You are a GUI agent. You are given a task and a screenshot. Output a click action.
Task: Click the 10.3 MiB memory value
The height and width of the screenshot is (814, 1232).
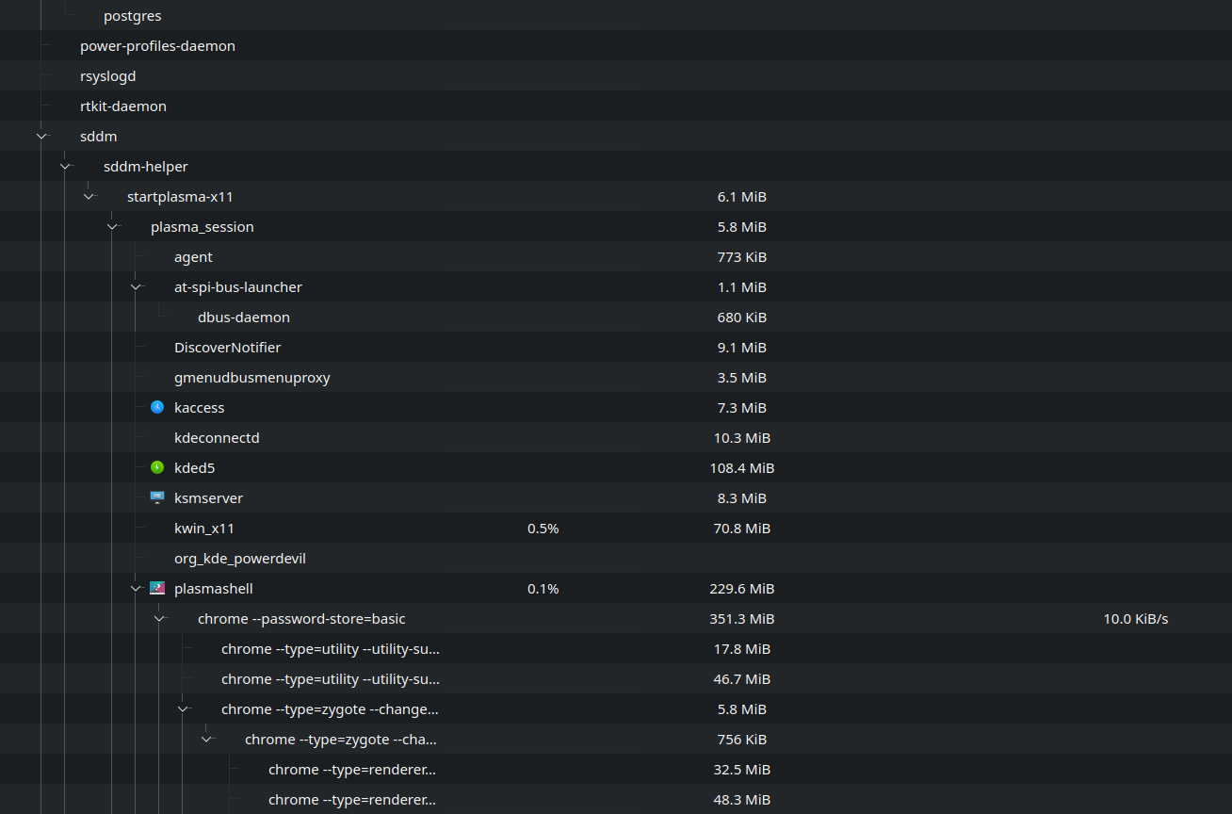pos(742,437)
